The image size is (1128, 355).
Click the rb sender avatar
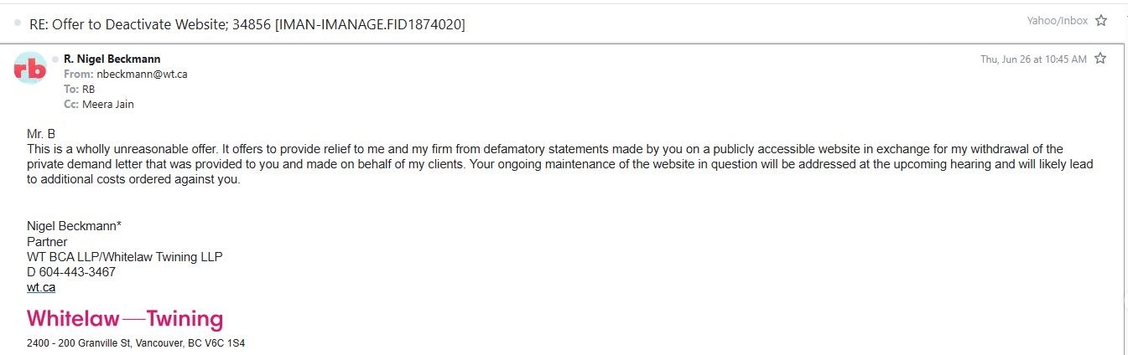31,69
